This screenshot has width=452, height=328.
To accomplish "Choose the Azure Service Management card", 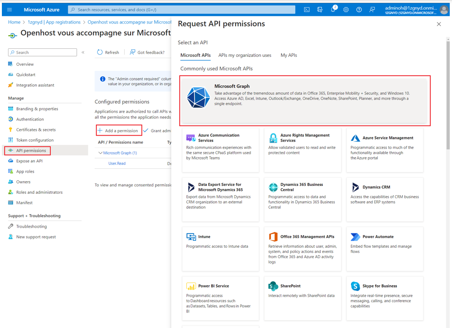I will tap(385, 150).
